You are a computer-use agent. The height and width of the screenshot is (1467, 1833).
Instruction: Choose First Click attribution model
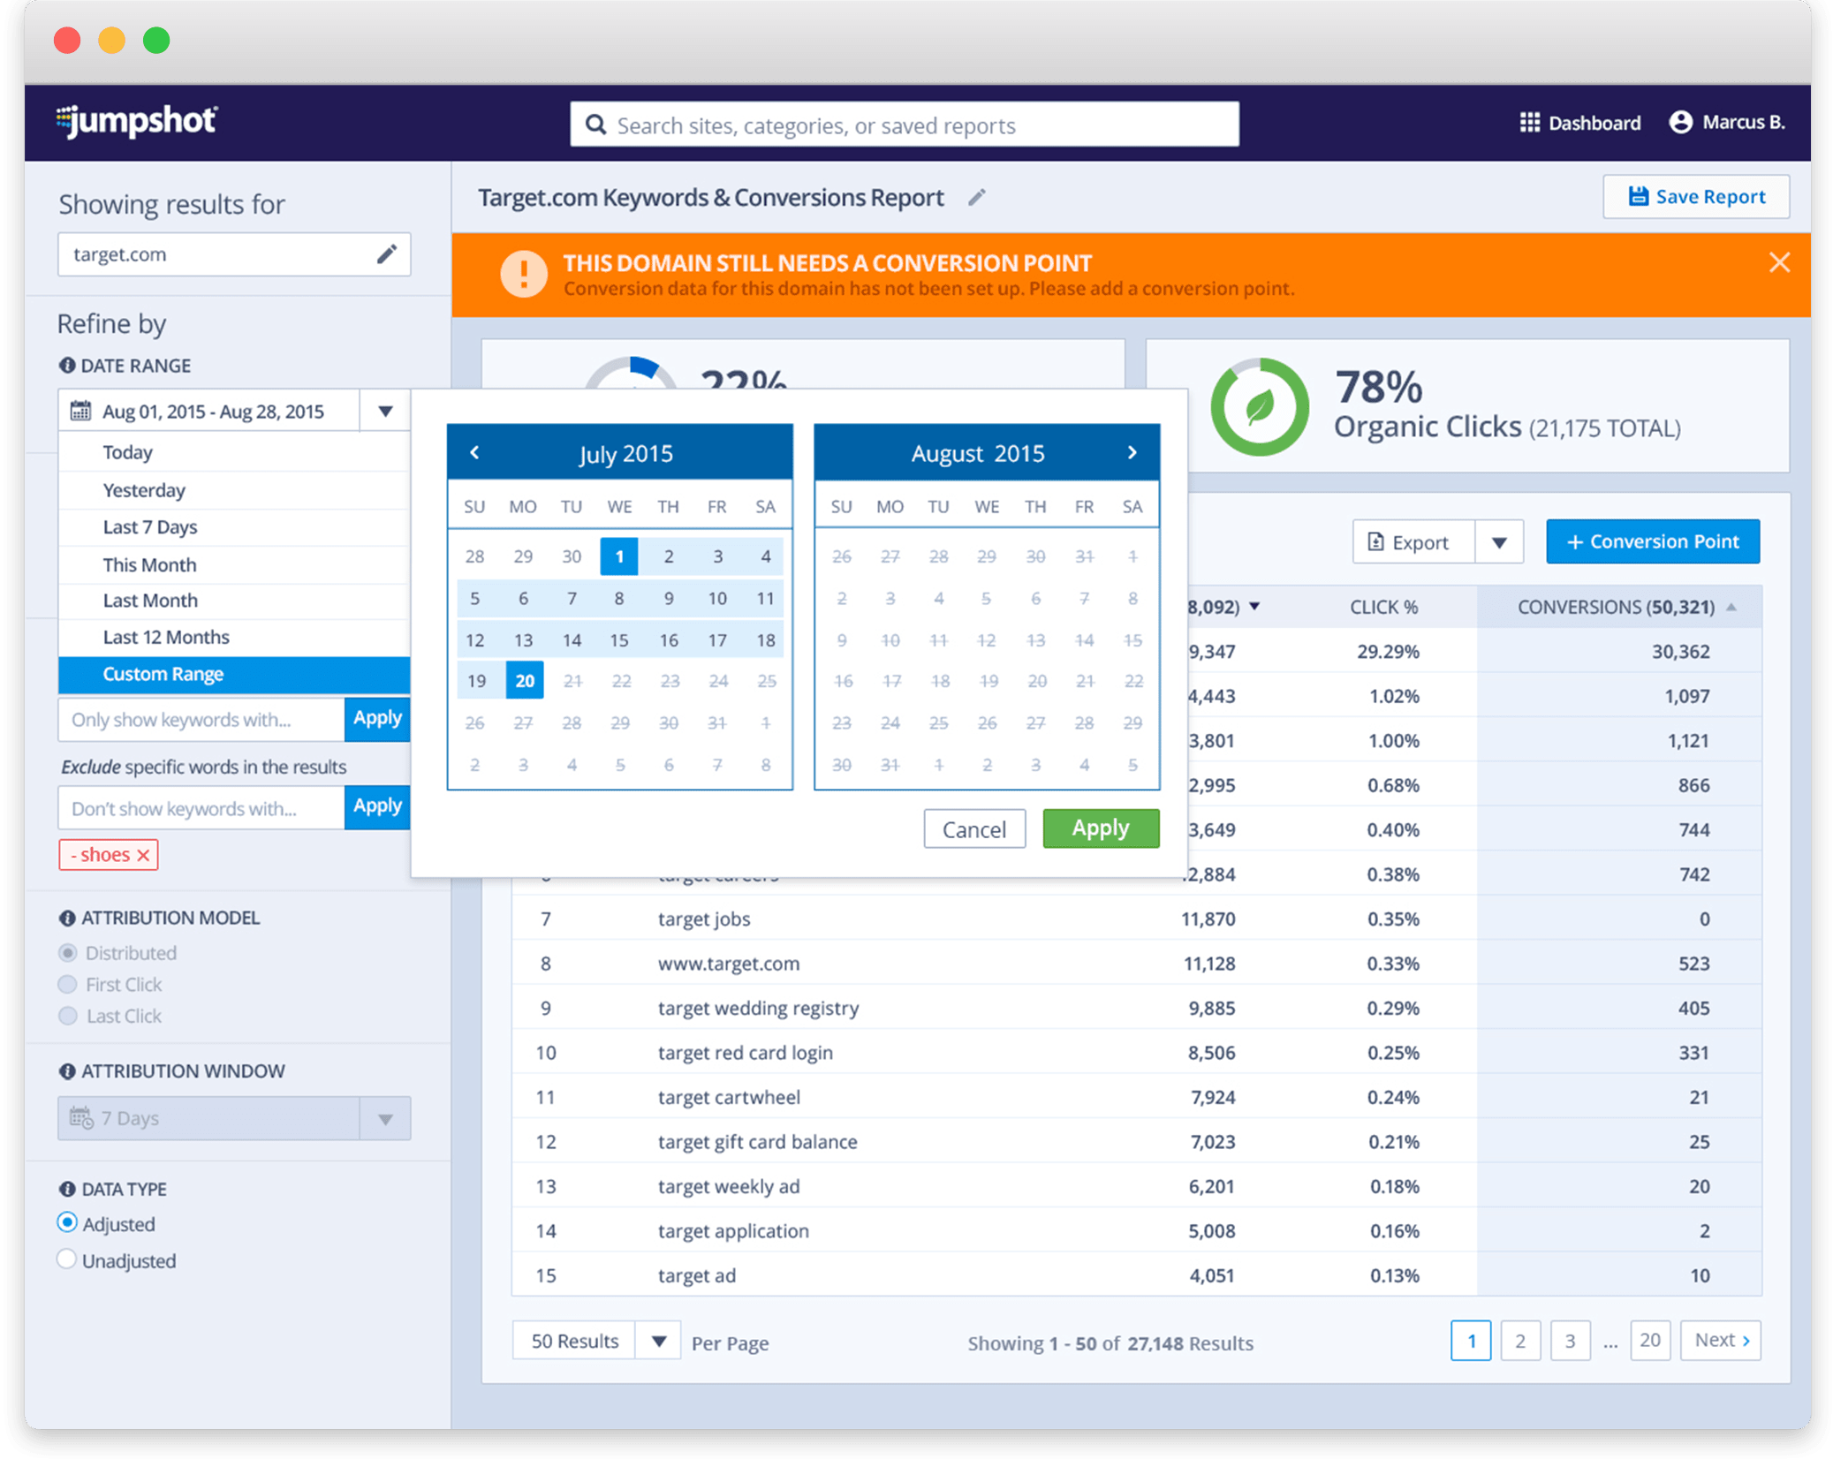click(67, 984)
